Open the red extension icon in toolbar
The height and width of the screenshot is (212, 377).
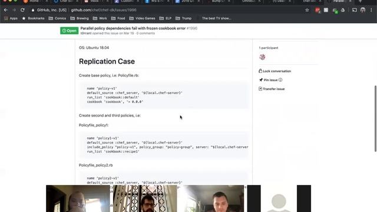(x=318, y=10)
